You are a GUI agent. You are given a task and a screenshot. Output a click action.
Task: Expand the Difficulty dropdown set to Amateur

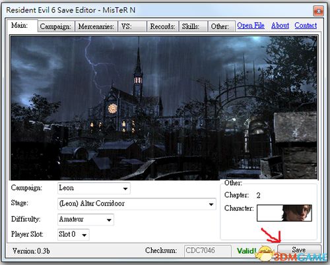86,220
